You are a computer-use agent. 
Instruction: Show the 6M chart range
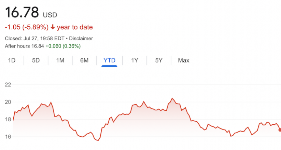84,60
